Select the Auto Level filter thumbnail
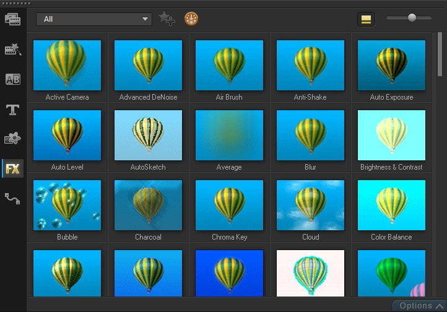Viewport: 447px width, 312px height. click(67, 136)
